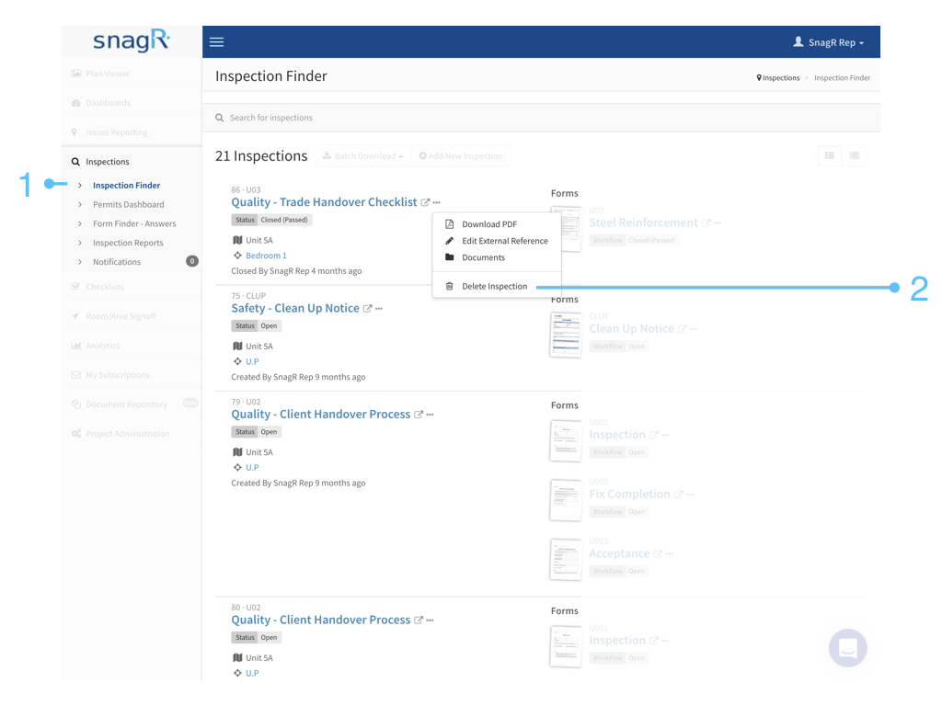Open ellipsis menu next to Acceptance form
Image resolution: width=942 pixels, height=706 pixels.
point(670,554)
